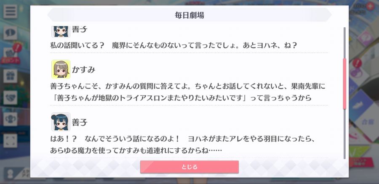Open the hamburger menu icon
The width and height of the screenshot is (379, 184).
[10, 11]
